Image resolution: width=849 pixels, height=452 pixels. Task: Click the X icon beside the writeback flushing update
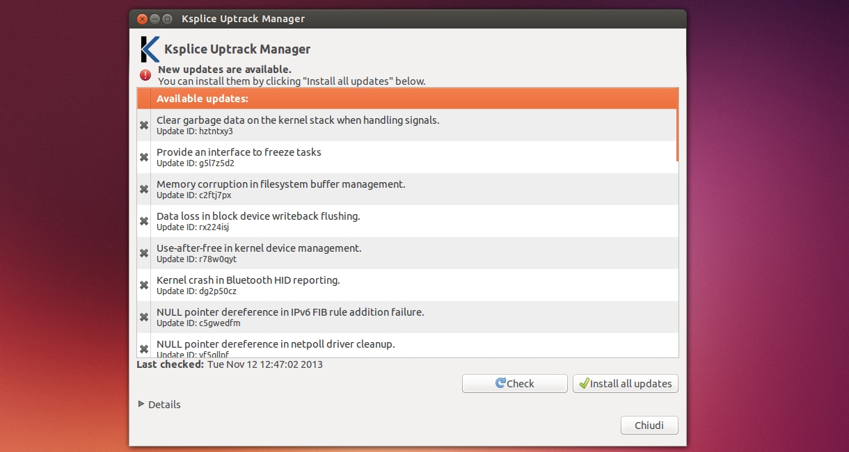click(x=144, y=221)
